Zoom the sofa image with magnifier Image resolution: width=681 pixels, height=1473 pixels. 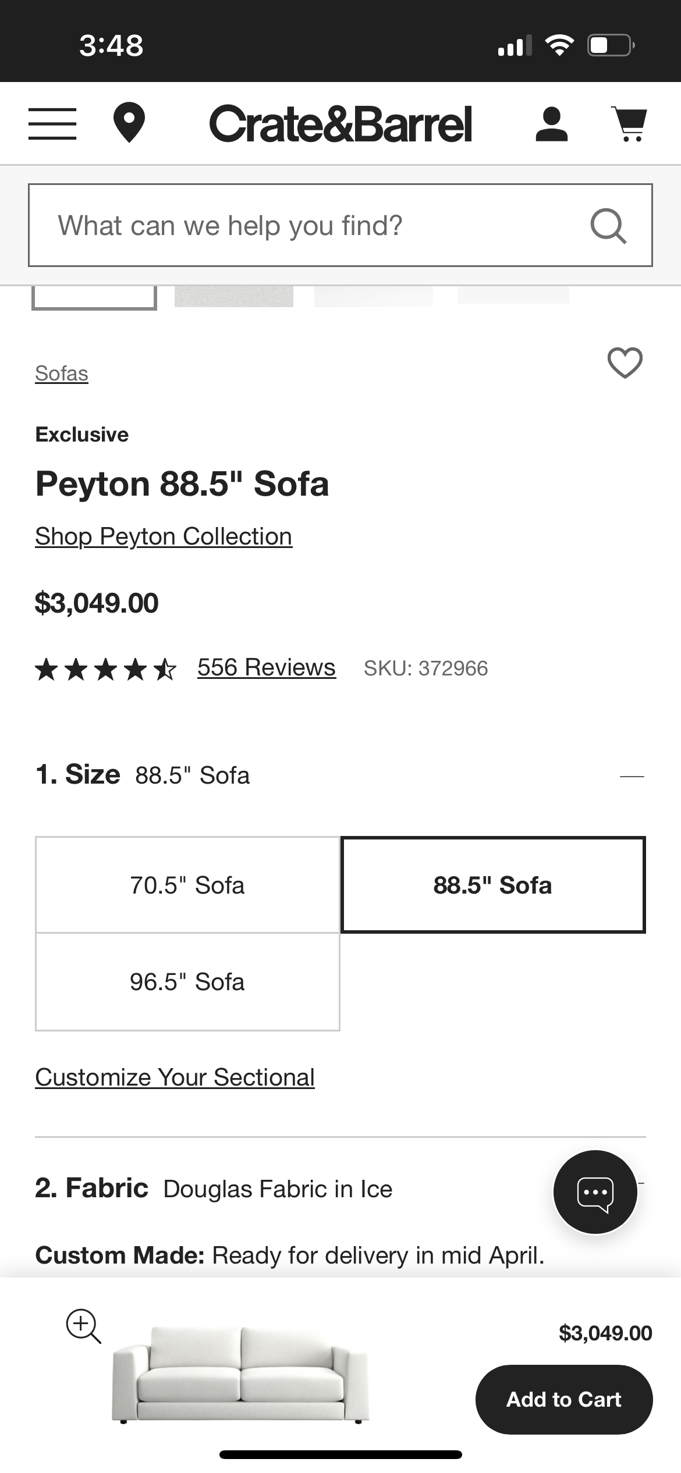83,1326
